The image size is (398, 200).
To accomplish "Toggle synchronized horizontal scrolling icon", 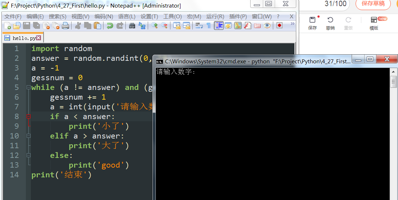I will pos(187,26).
